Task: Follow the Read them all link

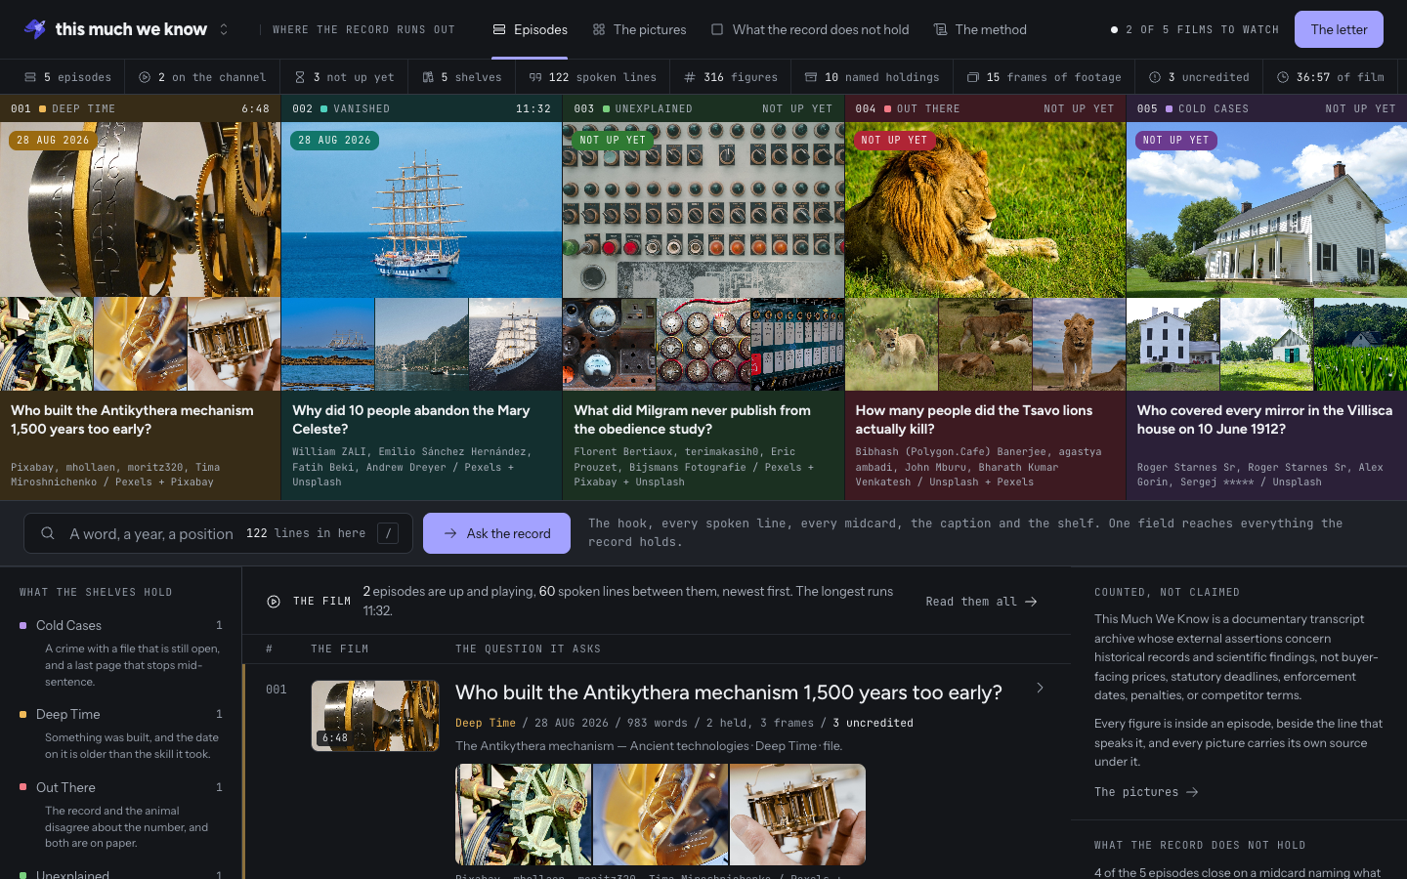Action: [981, 602]
